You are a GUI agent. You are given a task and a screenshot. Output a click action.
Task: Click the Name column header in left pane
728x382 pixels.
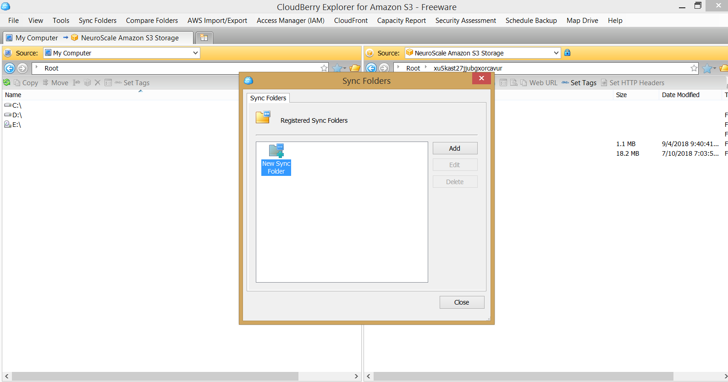[x=13, y=95]
